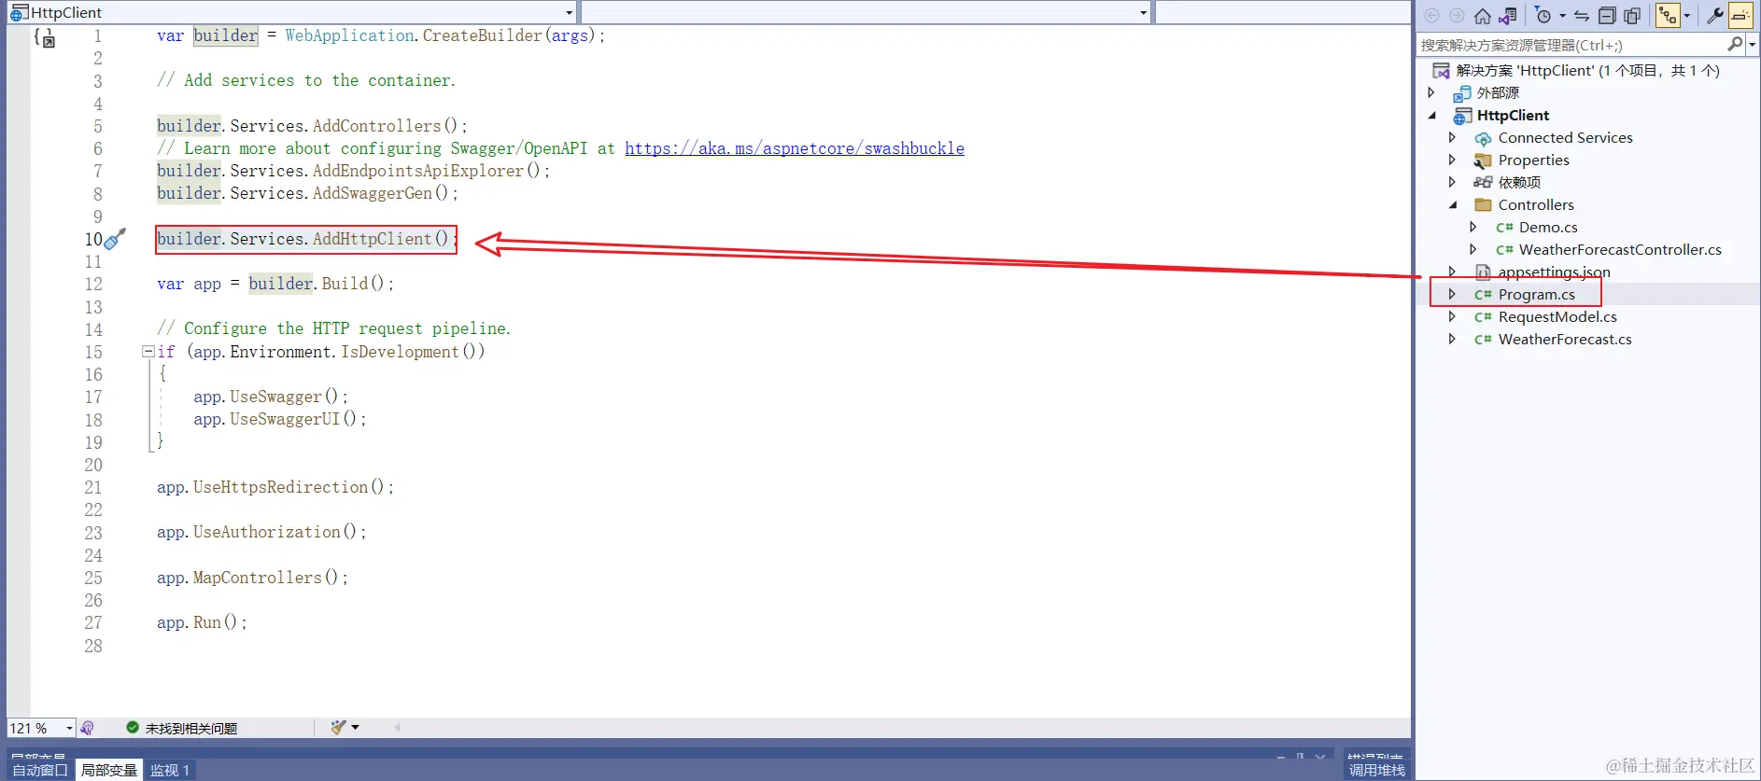Click the HttpClient project globe icon
Screen dimensions: 1761x781
1462,116
